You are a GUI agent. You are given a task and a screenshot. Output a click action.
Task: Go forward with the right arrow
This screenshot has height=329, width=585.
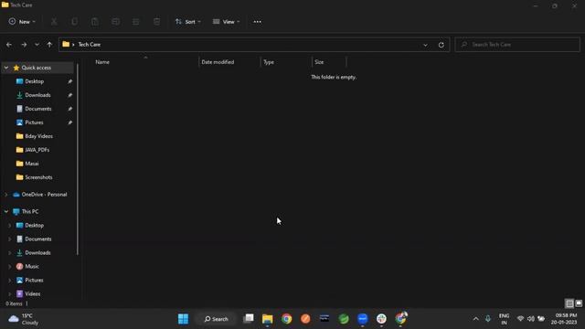tap(24, 45)
